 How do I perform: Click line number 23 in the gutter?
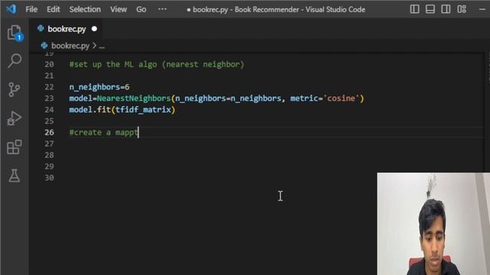coord(49,99)
